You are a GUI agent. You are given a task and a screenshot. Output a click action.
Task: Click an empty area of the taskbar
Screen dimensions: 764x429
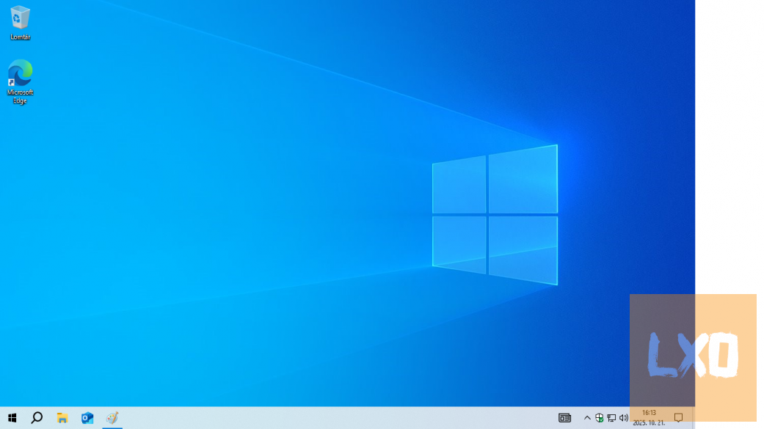coord(330,418)
